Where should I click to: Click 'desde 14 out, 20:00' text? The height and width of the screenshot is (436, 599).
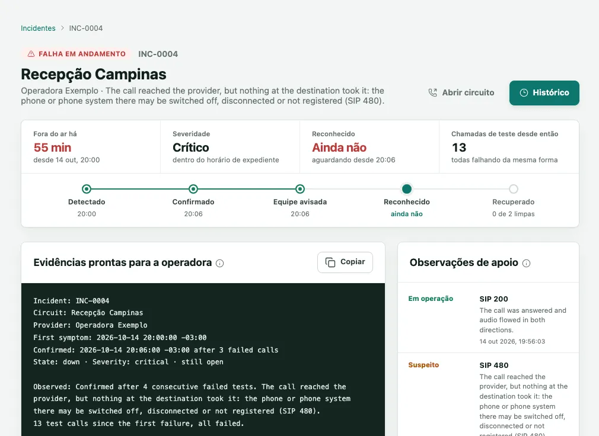coord(66,160)
